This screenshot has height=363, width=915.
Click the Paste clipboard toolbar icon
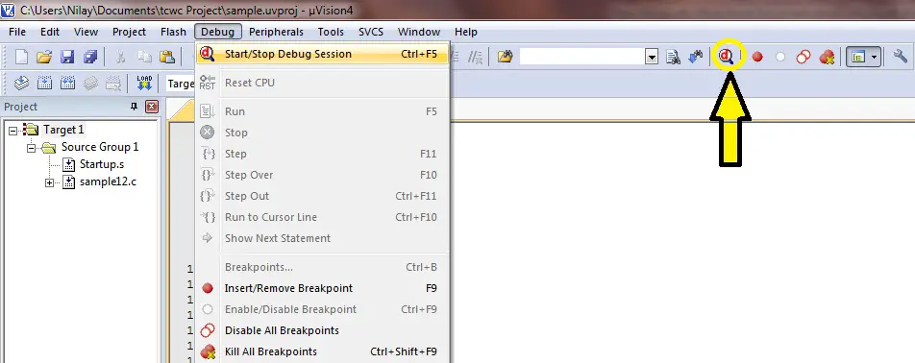coord(167,57)
